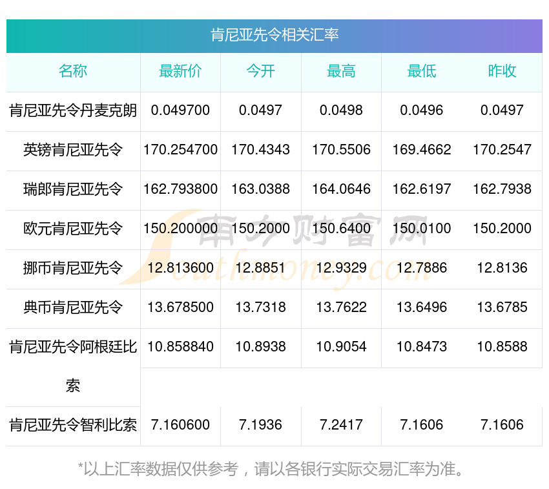Open the 英镑肯尼亚先令 currency pair
The height and width of the screenshot is (489, 549).
pos(73,150)
